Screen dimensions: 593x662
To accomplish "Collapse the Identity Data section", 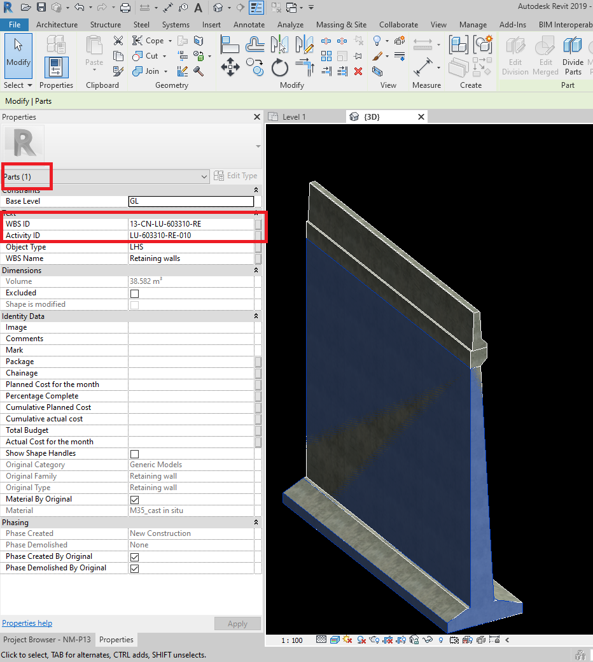I will (256, 316).
